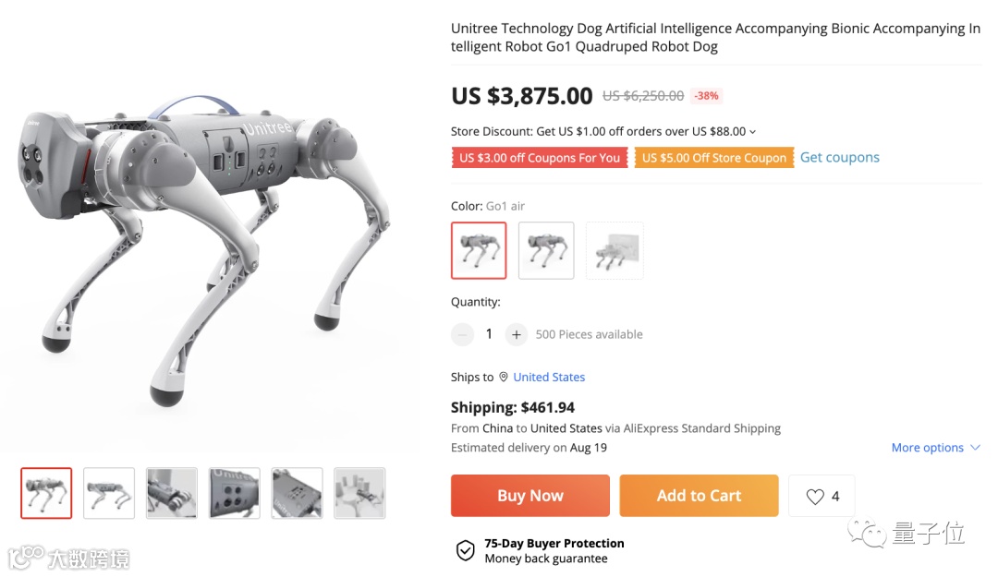The height and width of the screenshot is (577, 998).
Task: Claim US $3.00 off Coupons For You
Action: click(540, 158)
